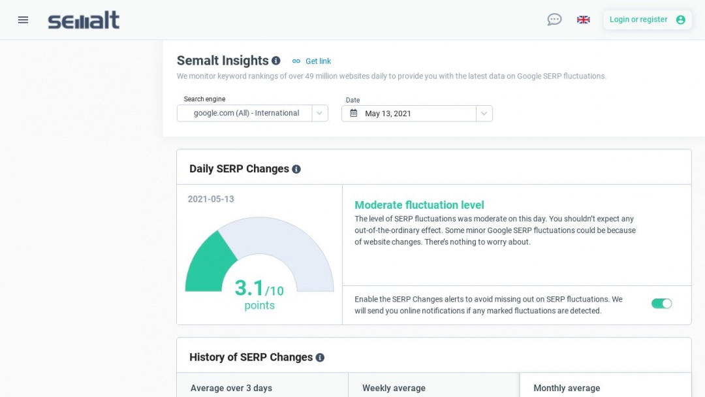Viewport: 705px width, 397px height.
Task: Select the Monthly average tab
Action: 567,387
